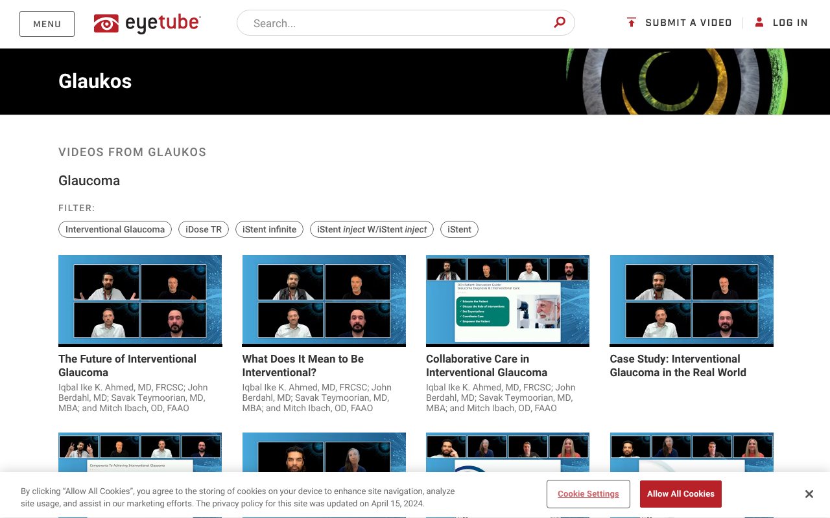The height and width of the screenshot is (518, 830).
Task: Open Cookie Settings
Action: tap(588, 493)
